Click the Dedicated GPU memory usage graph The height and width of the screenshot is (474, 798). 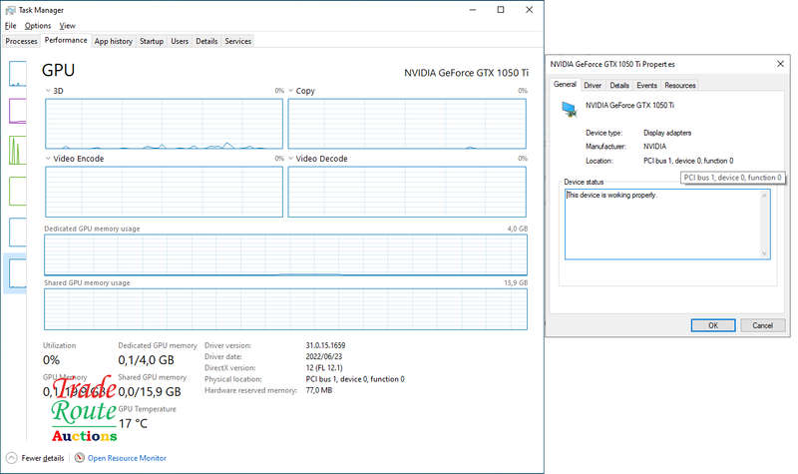coord(285,255)
